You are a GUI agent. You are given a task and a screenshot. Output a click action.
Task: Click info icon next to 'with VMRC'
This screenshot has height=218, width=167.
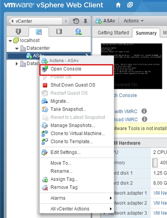pos(144,111)
